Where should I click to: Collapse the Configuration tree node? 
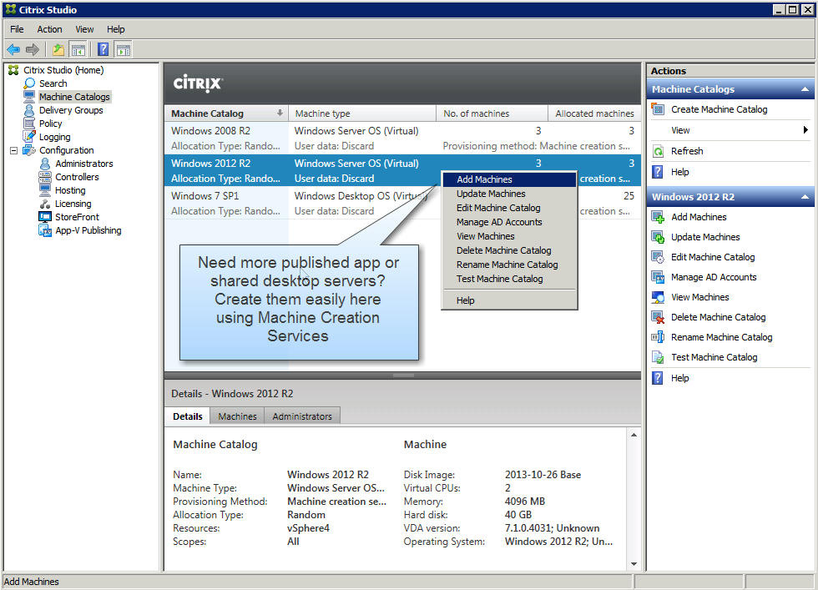point(14,151)
